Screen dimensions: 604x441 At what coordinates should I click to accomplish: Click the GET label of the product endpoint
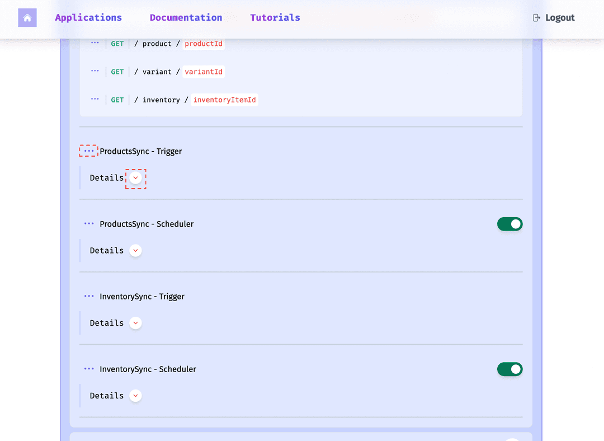[x=117, y=44]
